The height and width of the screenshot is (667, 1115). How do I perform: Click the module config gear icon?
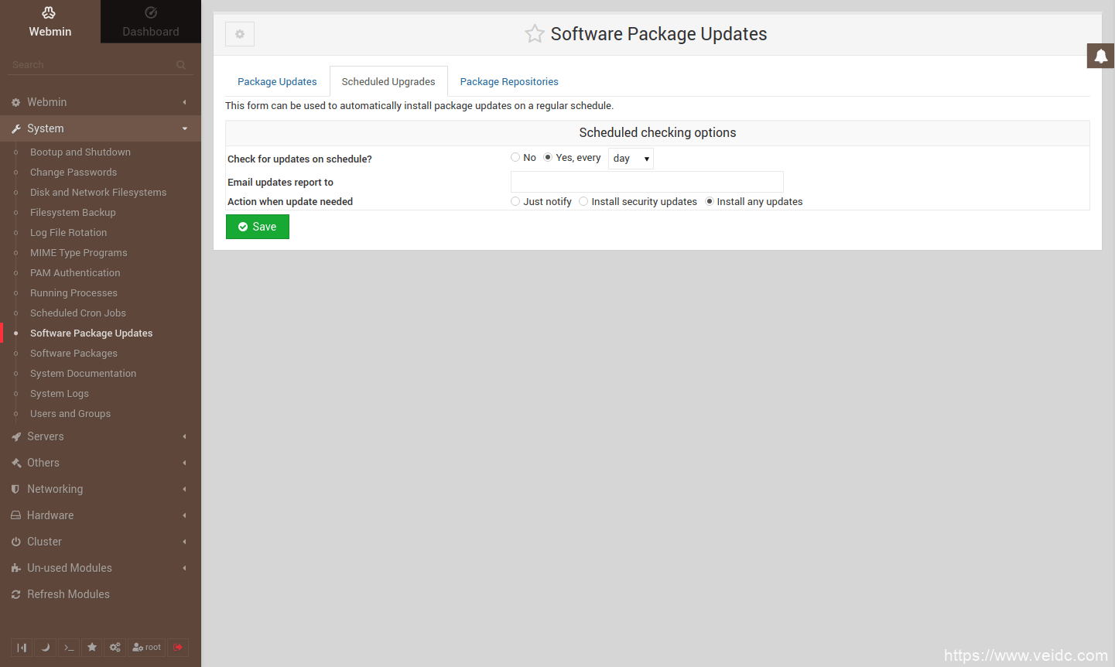240,34
